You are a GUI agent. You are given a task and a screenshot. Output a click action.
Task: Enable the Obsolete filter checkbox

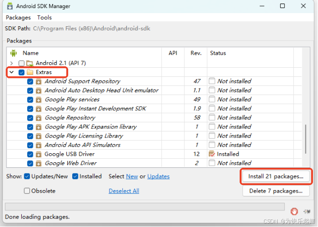tap(27, 191)
